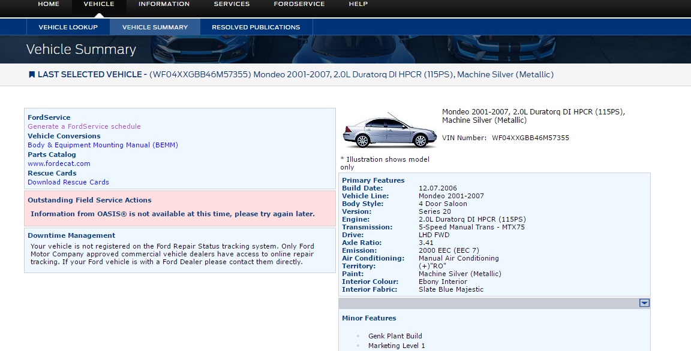The width and height of the screenshot is (691, 351).
Task: Click the Download Rescue Cards link
Action: point(68,182)
